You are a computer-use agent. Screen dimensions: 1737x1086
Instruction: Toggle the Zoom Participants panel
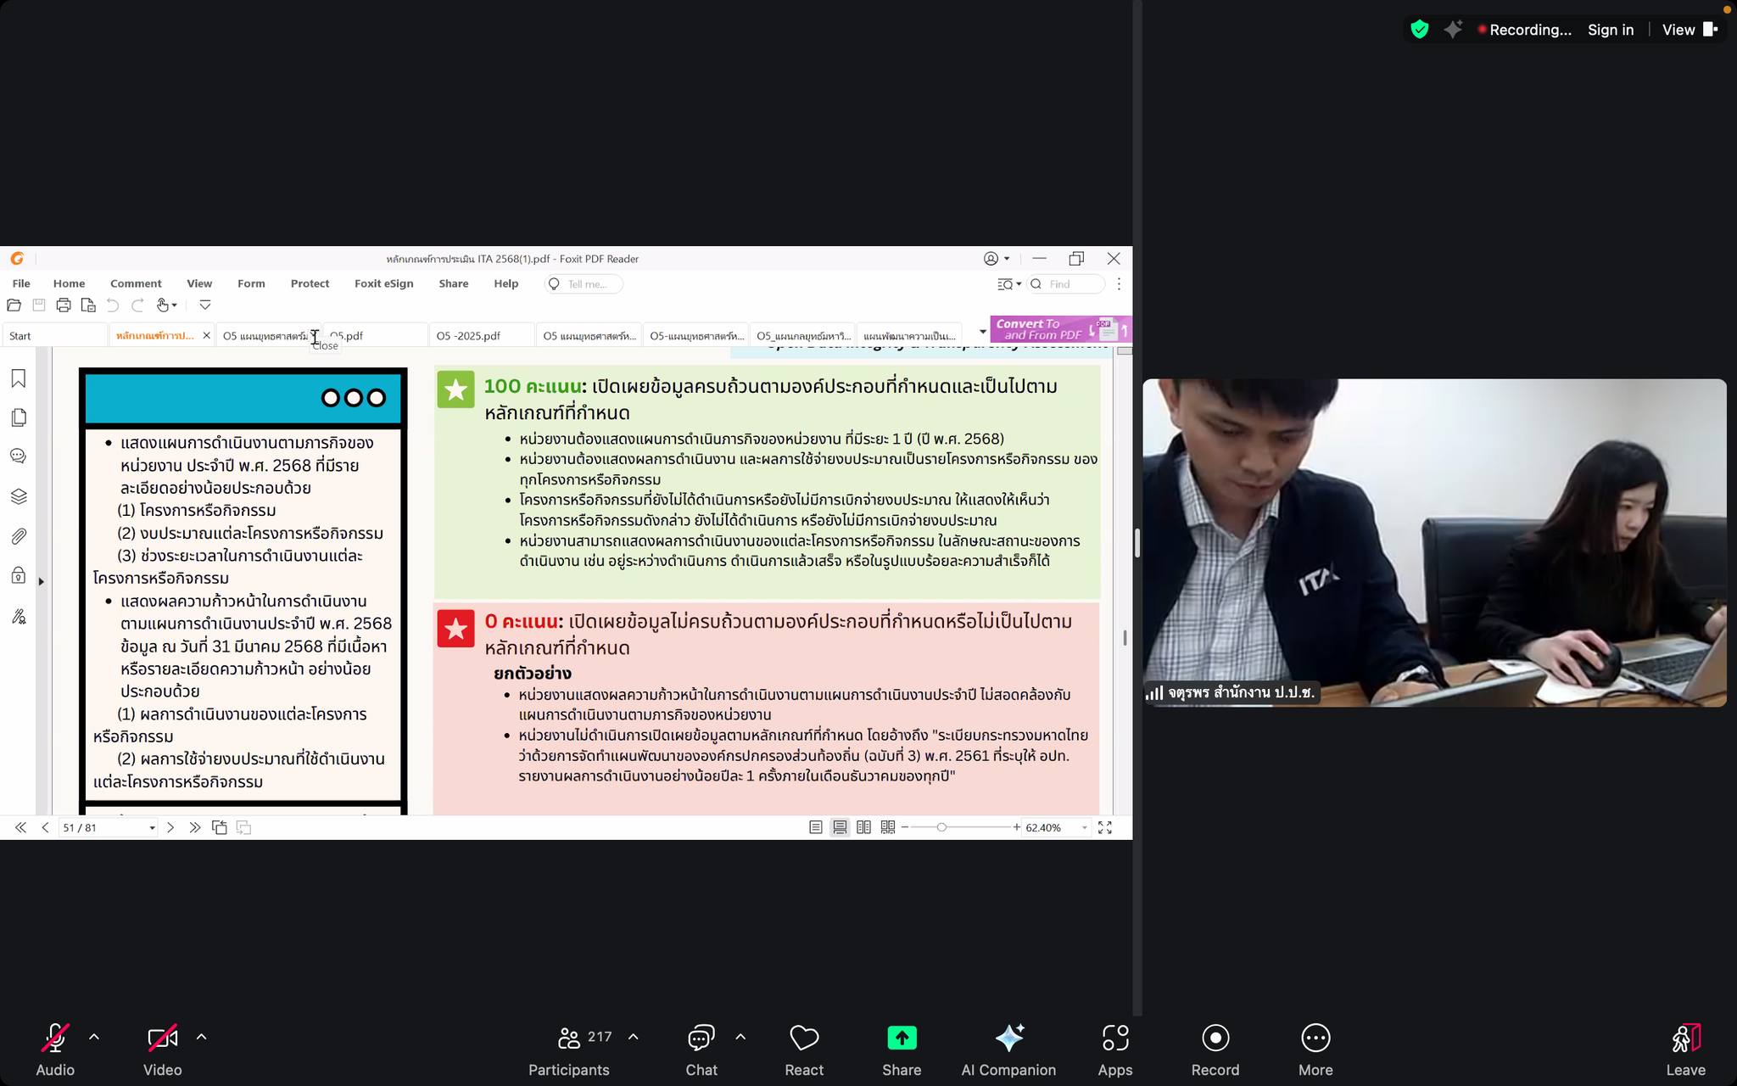pyautogui.click(x=569, y=1050)
